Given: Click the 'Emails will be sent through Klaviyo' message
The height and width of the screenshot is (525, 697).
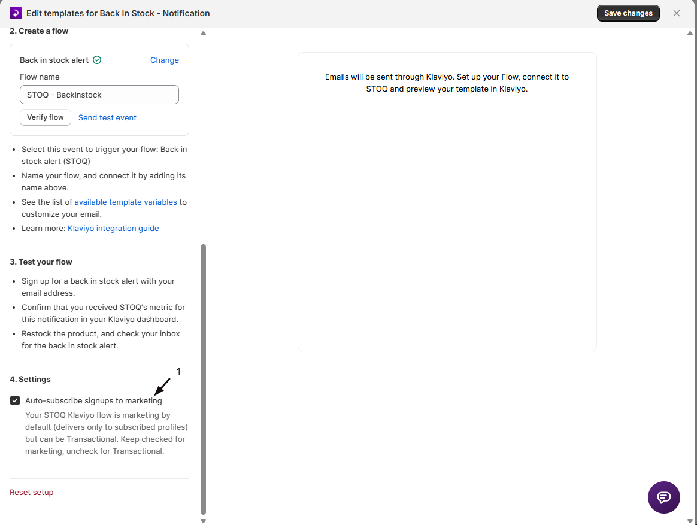Looking at the screenshot, I should click(x=447, y=83).
